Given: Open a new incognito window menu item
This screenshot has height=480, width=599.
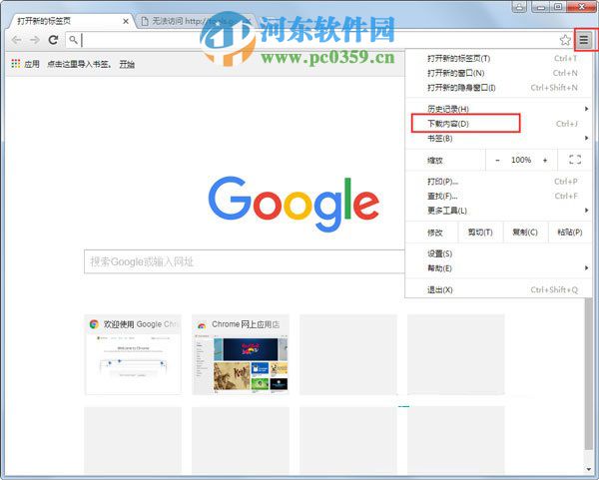Looking at the screenshot, I should 498,88.
